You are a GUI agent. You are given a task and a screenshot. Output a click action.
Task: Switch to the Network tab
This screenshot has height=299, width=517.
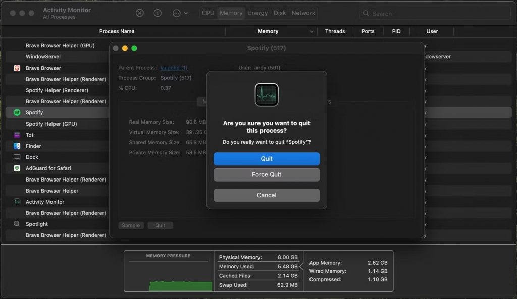(x=303, y=13)
